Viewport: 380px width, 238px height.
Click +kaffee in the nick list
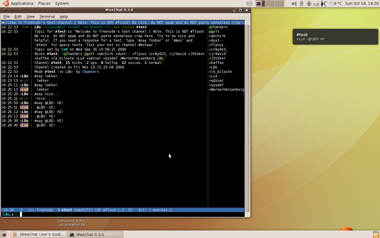[x=216, y=63]
